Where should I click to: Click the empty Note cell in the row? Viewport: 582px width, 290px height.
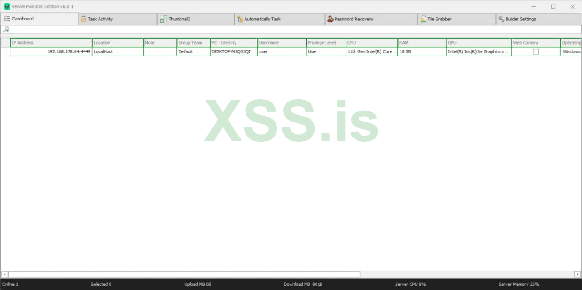[x=160, y=52]
